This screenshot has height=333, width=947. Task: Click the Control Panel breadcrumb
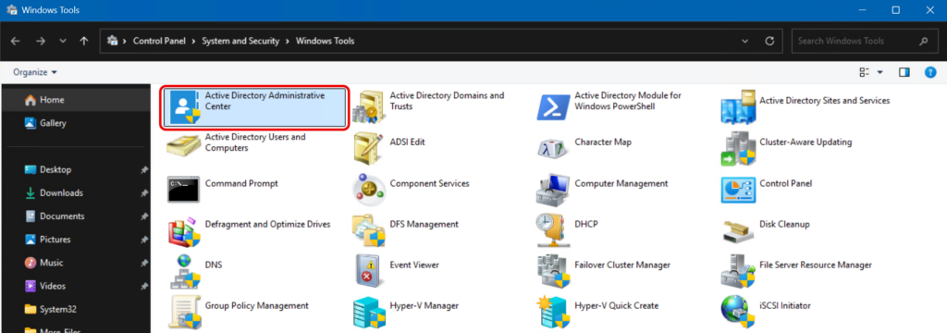click(160, 41)
